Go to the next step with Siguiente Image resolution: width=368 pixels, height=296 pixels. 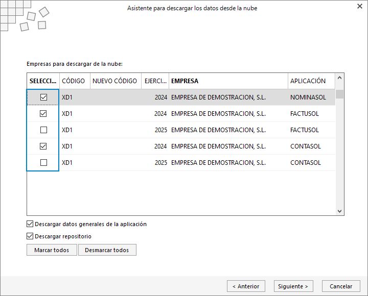tap(293, 286)
